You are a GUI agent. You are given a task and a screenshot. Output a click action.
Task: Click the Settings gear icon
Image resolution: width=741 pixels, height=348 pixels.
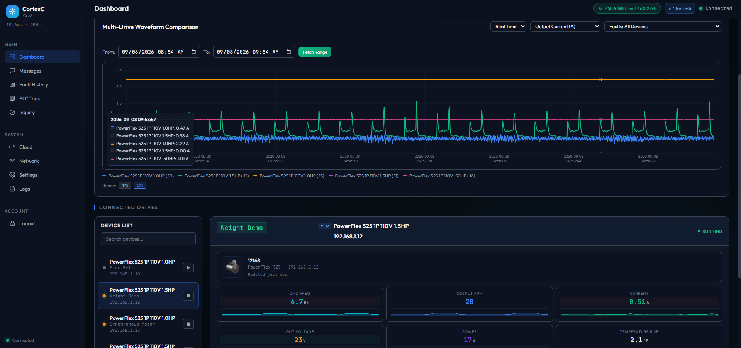pos(12,175)
